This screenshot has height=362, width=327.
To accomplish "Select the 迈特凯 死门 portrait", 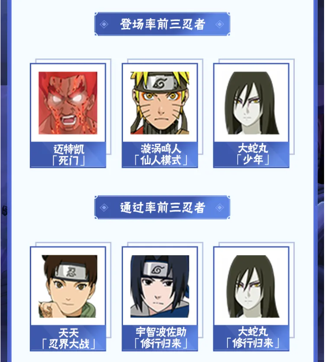I will coord(68,103).
